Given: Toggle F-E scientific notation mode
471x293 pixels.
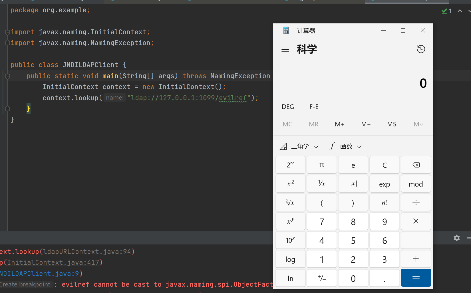Looking at the screenshot, I should 314,107.
